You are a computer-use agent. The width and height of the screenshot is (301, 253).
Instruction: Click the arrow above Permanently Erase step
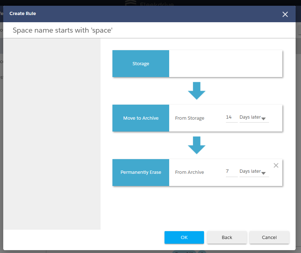196,145
